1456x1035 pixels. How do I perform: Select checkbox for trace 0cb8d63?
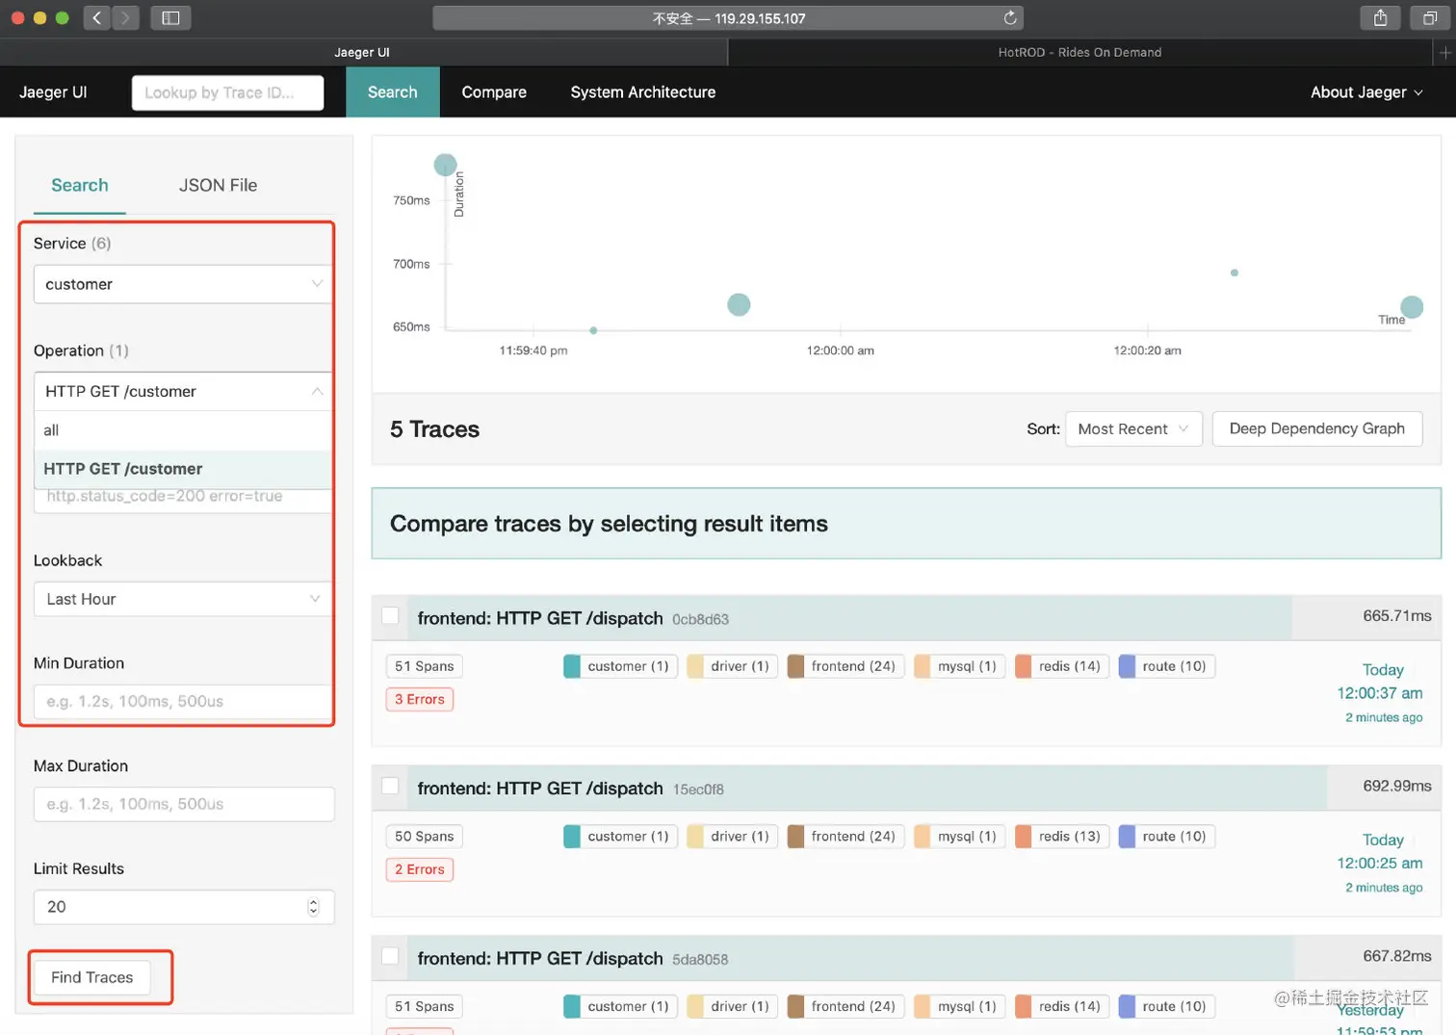click(x=390, y=615)
